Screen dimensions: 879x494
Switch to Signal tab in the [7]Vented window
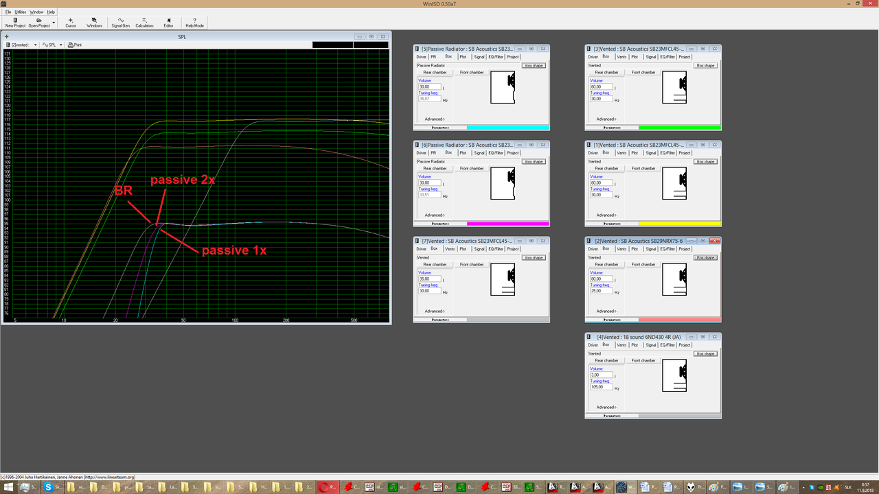479,249
